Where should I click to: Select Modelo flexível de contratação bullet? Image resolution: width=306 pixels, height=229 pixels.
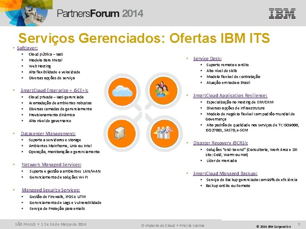click(x=233, y=77)
